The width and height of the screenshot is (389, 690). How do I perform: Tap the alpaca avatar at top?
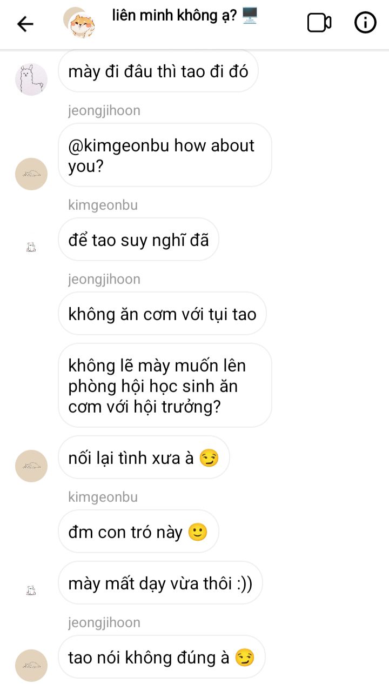click(31, 79)
